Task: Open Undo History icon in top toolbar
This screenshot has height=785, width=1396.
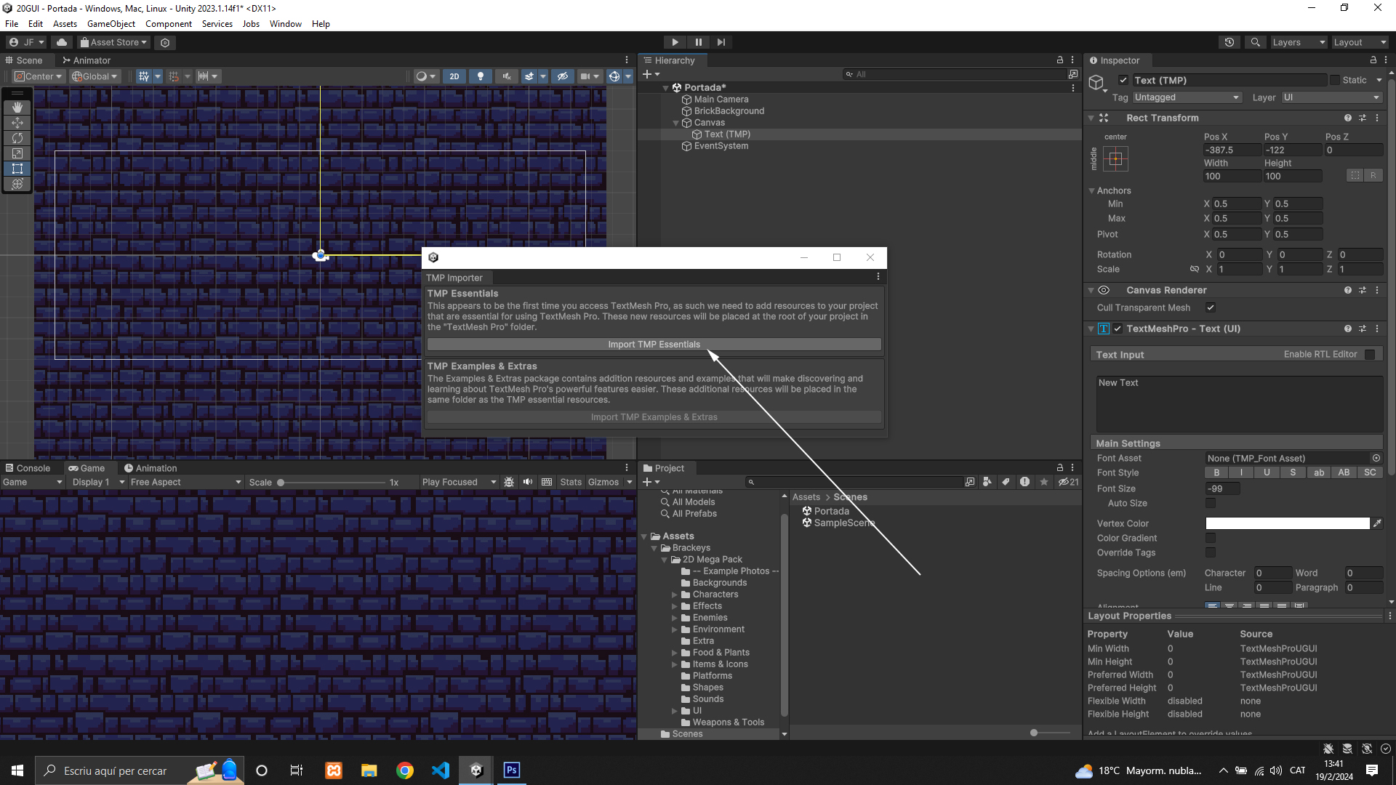Action: pyautogui.click(x=1229, y=42)
